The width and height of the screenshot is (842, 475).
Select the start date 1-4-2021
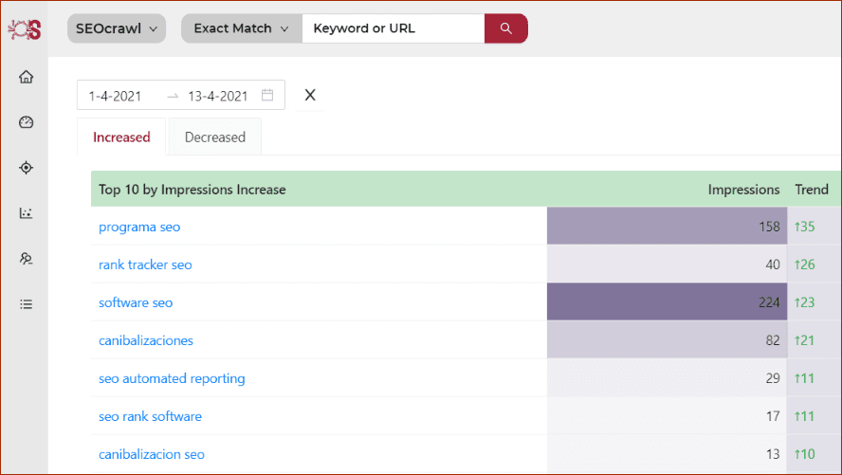tap(115, 96)
